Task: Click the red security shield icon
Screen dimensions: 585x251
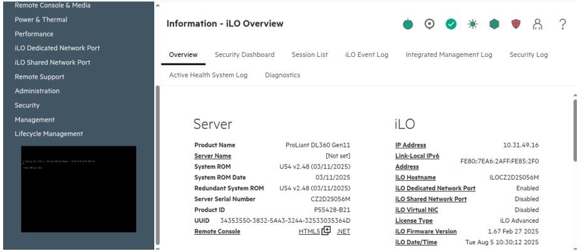Action: [x=516, y=24]
